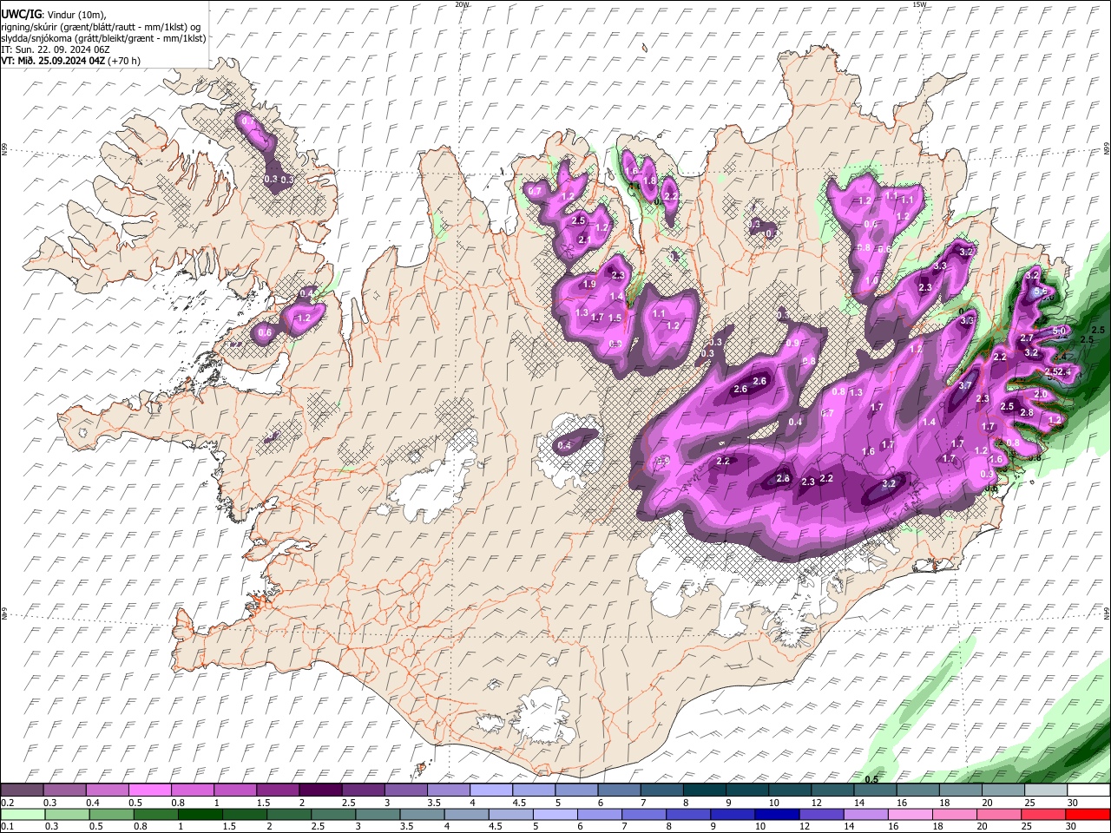This screenshot has height=833, width=1111.
Task: Click the '1.9' precipitation value on the map
Action: [x=589, y=285]
